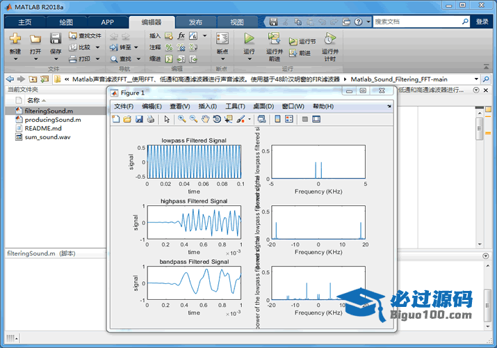Screen dimensions: 497x348
Task: Click the Insert Colorbar icon
Action: coord(277,119)
